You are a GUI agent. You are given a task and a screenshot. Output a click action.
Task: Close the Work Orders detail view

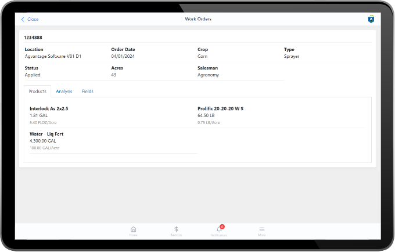(x=30, y=19)
